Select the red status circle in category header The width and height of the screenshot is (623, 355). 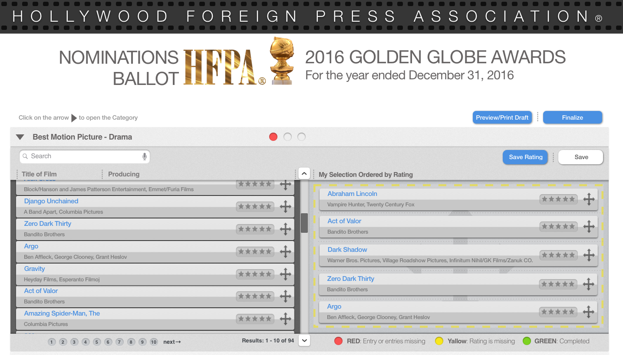(x=273, y=137)
